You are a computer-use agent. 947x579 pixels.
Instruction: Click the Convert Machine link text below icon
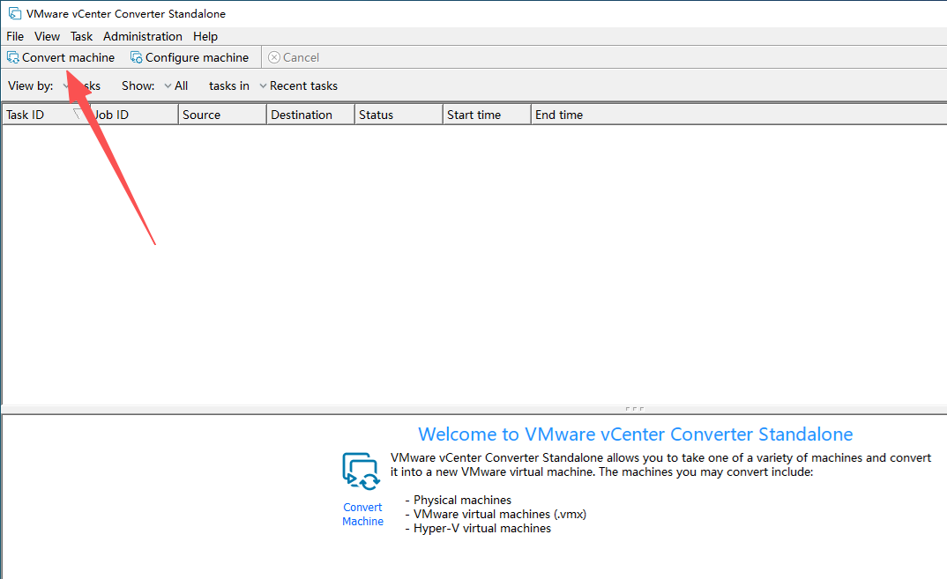[362, 514]
